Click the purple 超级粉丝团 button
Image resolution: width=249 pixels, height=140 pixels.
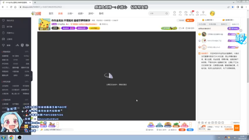coord(82,28)
